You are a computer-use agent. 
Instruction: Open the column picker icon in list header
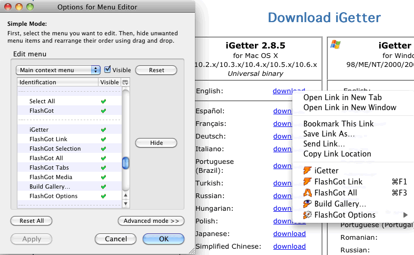point(125,82)
